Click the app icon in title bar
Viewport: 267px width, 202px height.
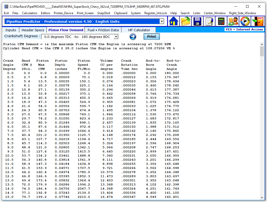6,7
